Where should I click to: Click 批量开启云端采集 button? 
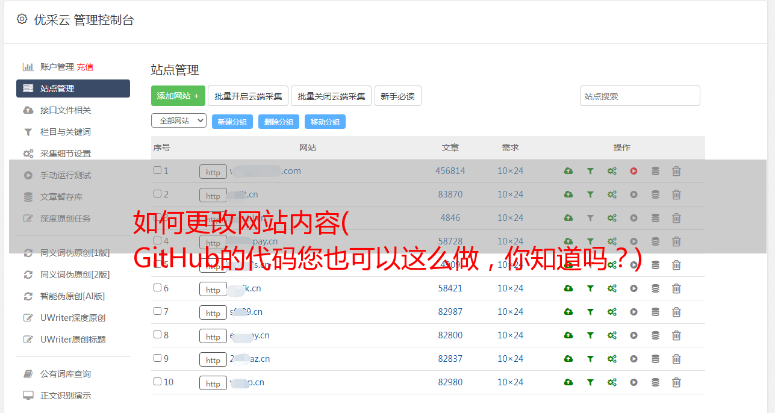pos(248,96)
